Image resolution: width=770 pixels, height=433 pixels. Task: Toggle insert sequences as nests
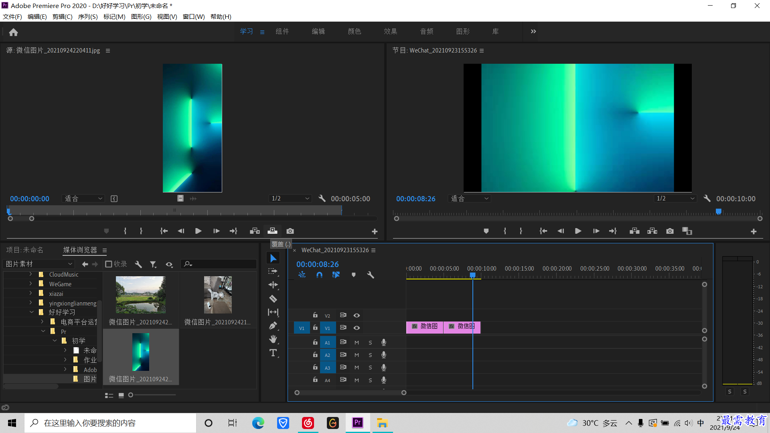pyautogui.click(x=302, y=275)
